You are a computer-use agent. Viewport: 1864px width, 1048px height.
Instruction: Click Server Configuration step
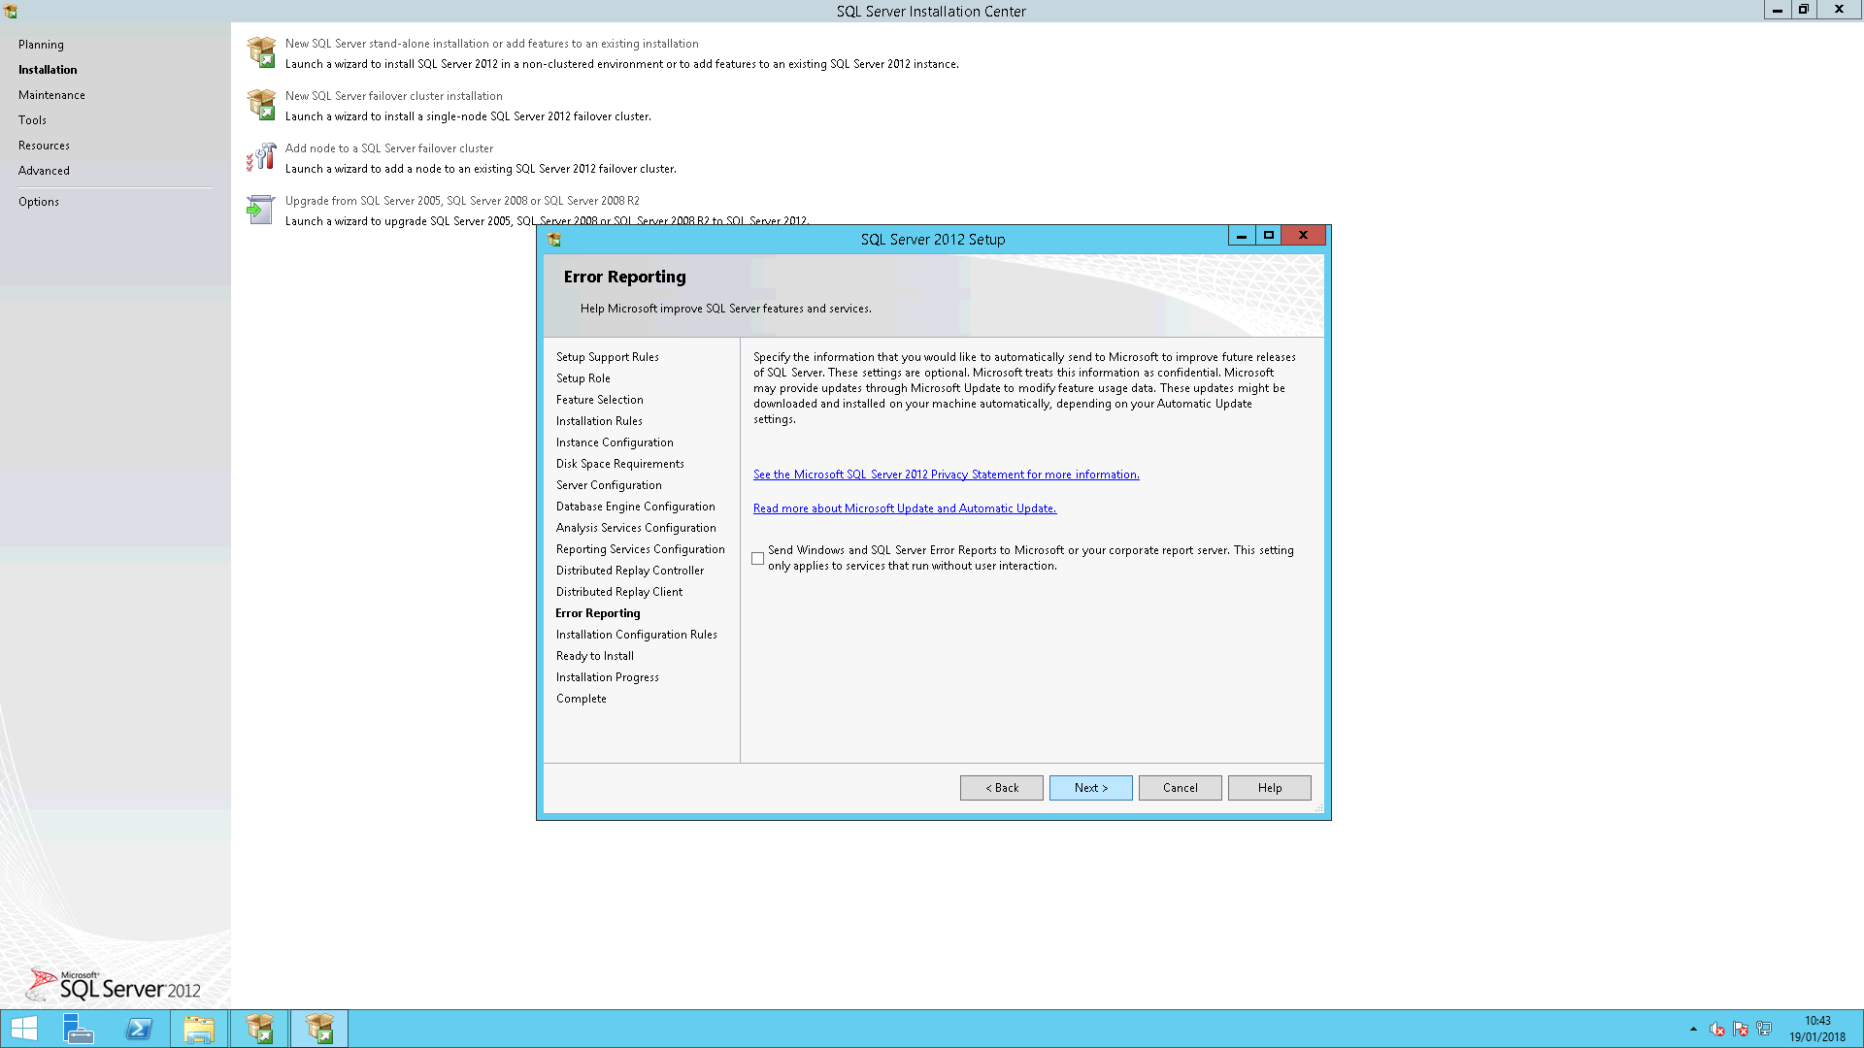coord(609,485)
